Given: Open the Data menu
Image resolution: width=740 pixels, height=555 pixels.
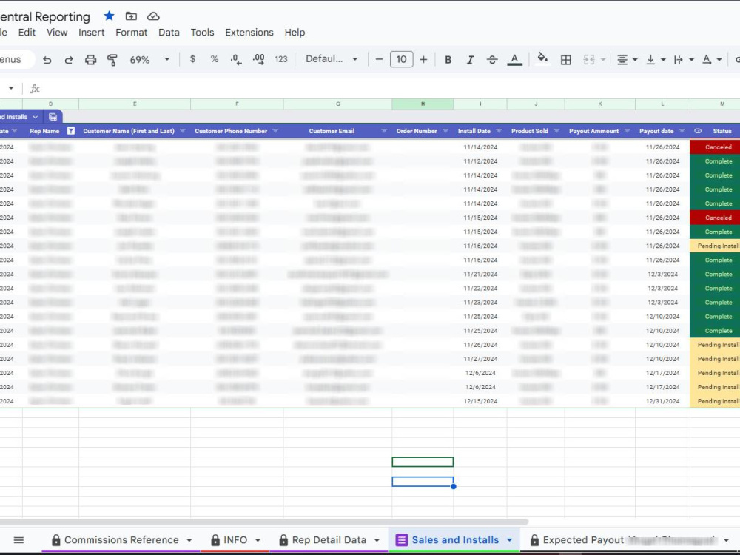Looking at the screenshot, I should pos(169,32).
